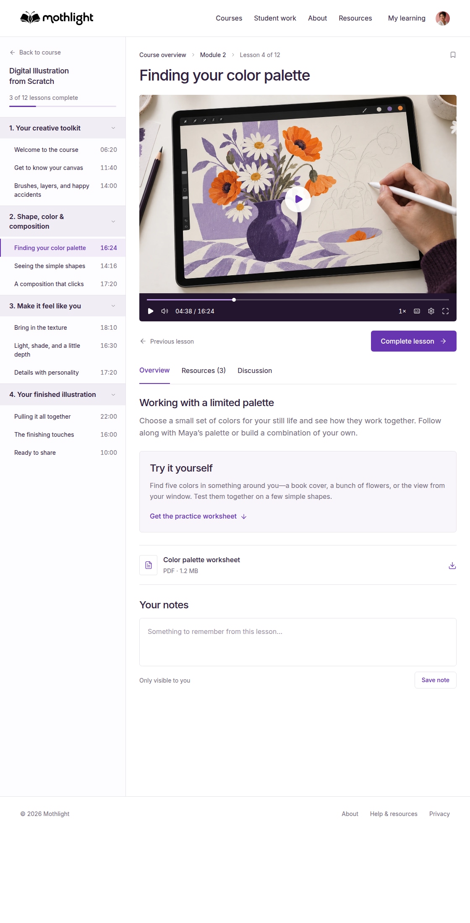Open Help & resources in the footer
470x923 pixels.
pos(394,814)
